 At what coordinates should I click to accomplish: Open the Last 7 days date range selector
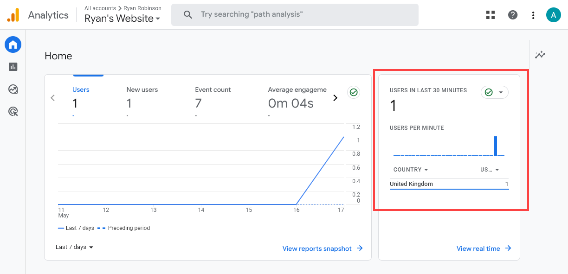tap(74, 247)
